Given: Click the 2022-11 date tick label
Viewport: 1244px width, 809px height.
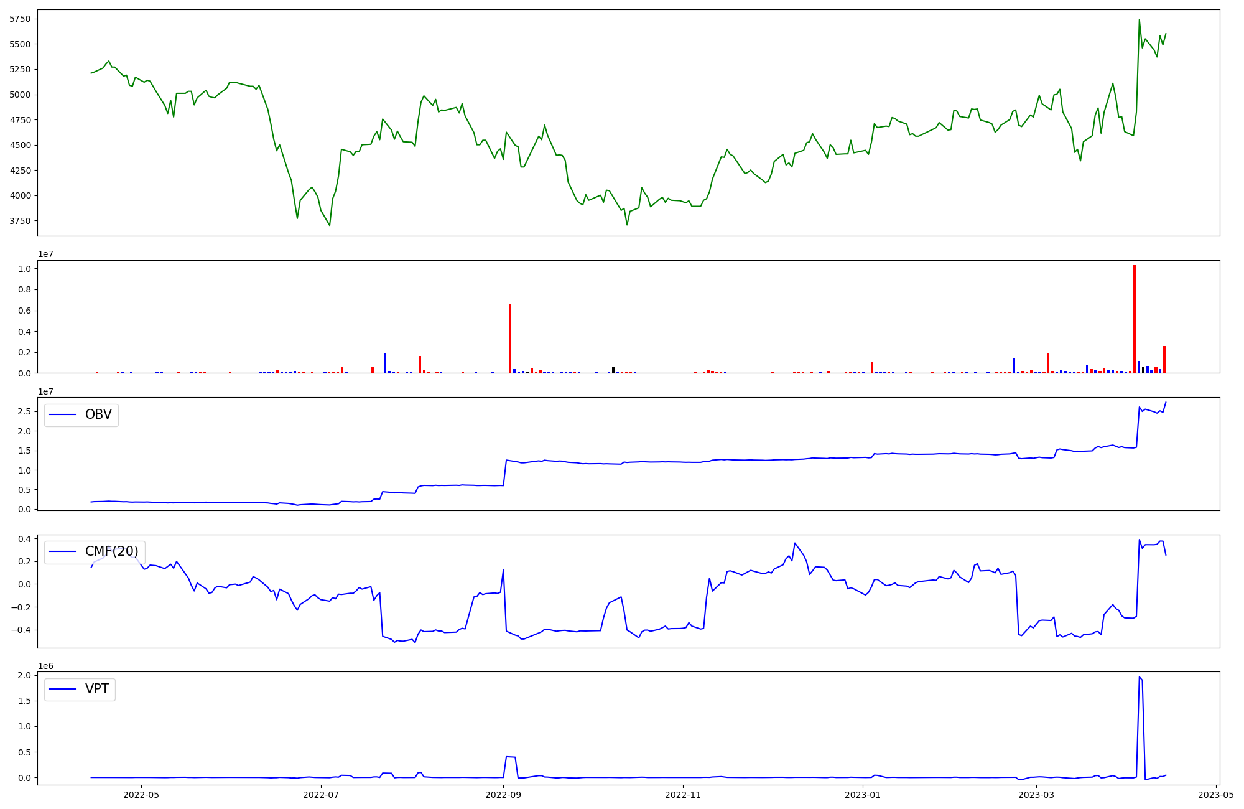Looking at the screenshot, I should [x=683, y=795].
